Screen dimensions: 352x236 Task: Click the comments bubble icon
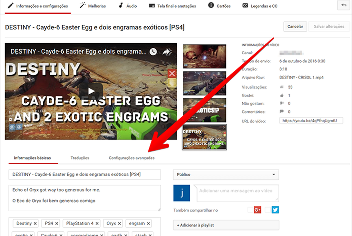(x=282, y=111)
